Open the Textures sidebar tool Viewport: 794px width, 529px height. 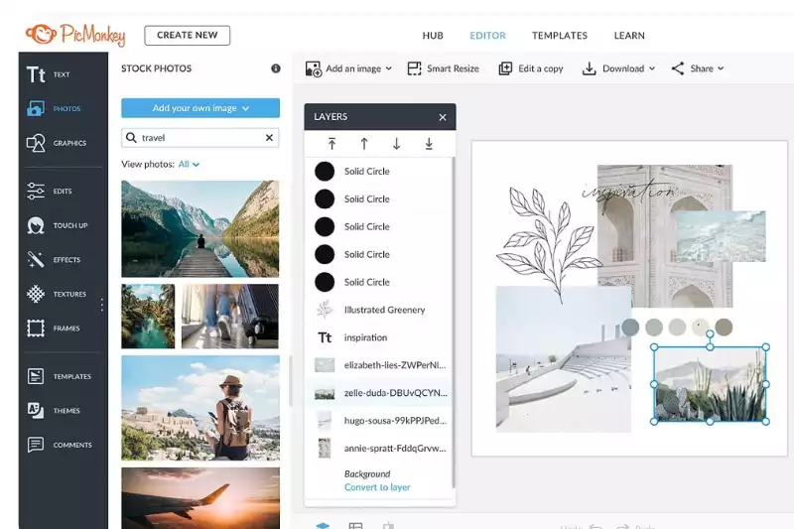click(57, 294)
